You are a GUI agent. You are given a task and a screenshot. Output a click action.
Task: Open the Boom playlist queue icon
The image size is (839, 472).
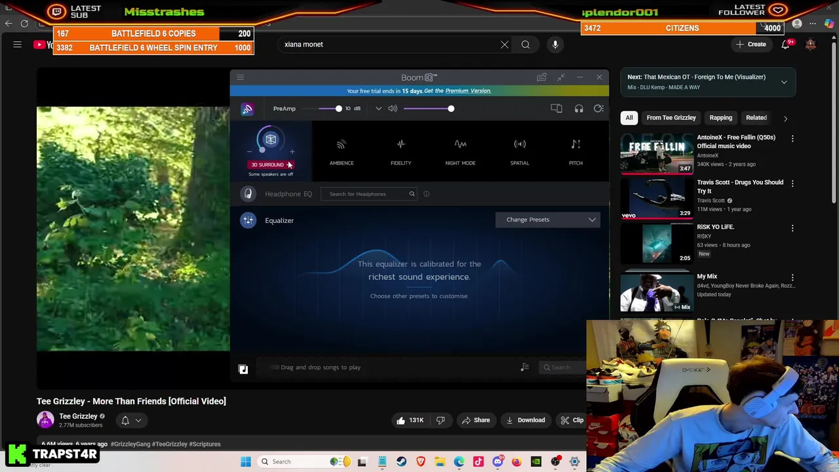click(524, 367)
